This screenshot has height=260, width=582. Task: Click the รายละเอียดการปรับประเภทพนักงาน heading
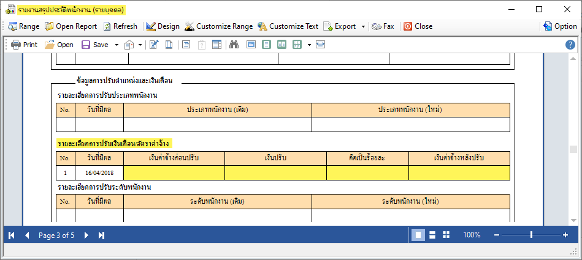(x=107, y=95)
